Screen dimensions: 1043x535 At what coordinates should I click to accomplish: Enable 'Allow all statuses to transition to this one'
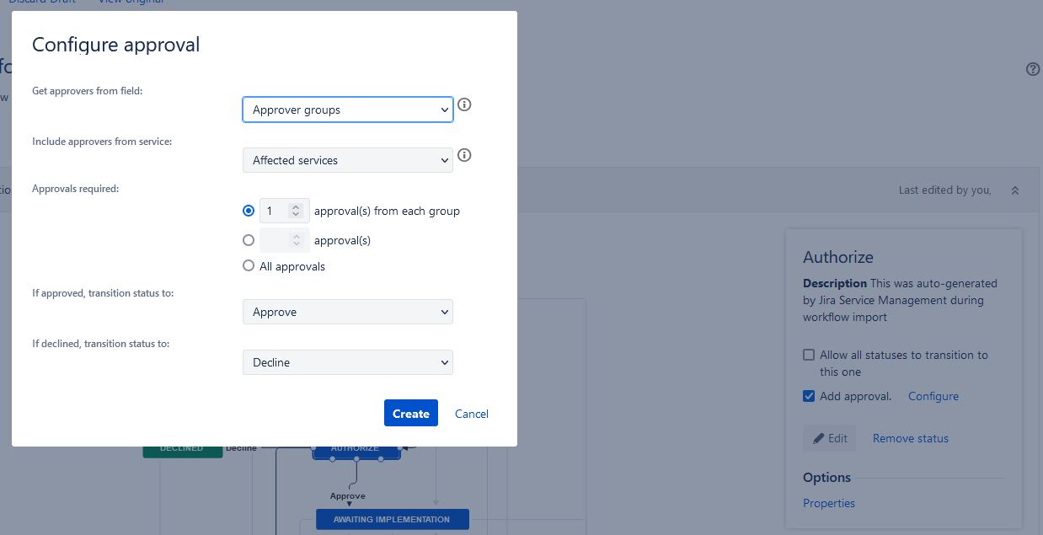pyautogui.click(x=809, y=355)
